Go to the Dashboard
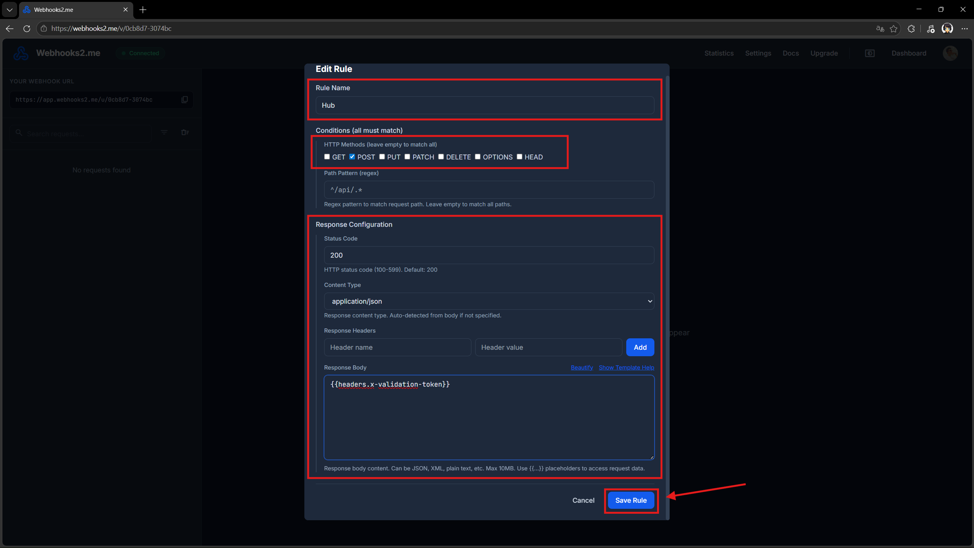 pyautogui.click(x=909, y=53)
